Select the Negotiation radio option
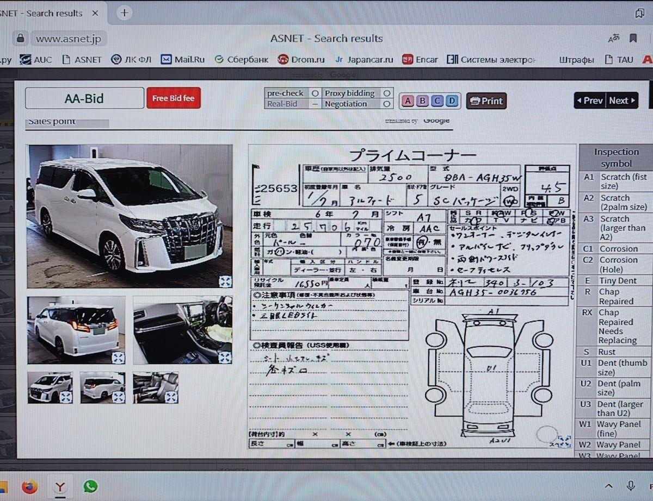Screen dimensions: 653x501 pos(386,104)
